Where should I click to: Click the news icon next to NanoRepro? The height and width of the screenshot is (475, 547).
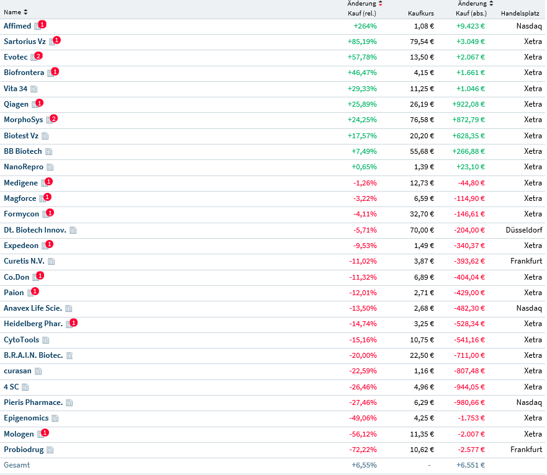point(50,167)
